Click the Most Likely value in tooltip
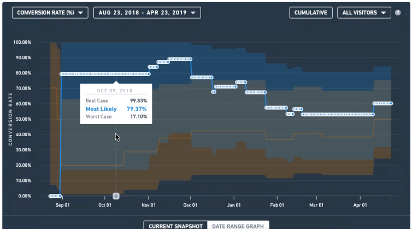 click(x=137, y=109)
